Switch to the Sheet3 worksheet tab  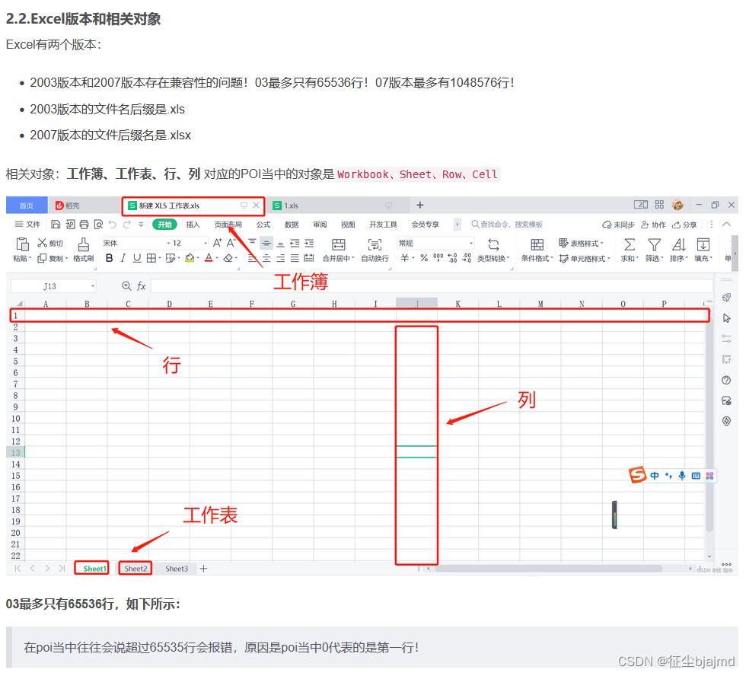click(177, 568)
